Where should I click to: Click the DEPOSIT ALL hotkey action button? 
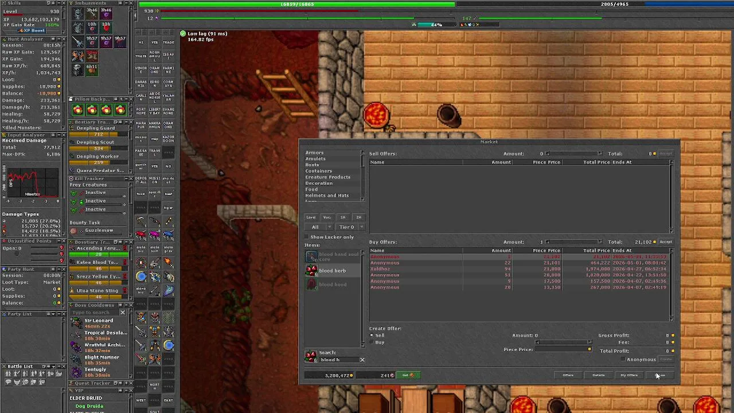(x=140, y=180)
